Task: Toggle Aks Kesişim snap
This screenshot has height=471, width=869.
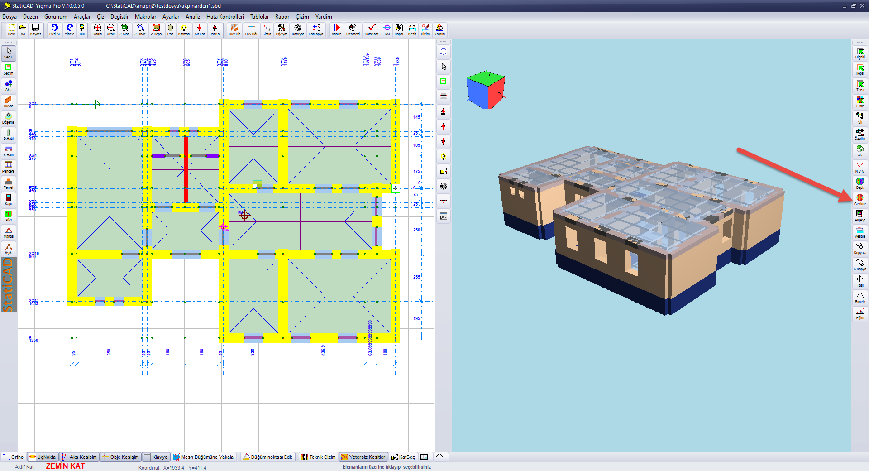Action: (x=79, y=457)
